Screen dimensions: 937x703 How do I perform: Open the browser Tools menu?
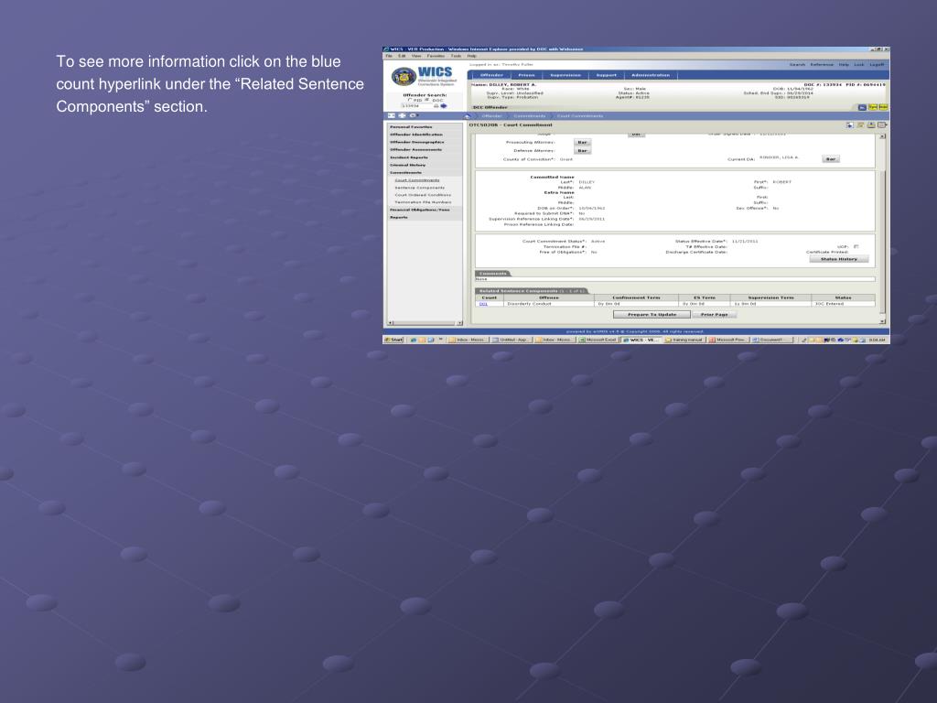pyautogui.click(x=456, y=56)
